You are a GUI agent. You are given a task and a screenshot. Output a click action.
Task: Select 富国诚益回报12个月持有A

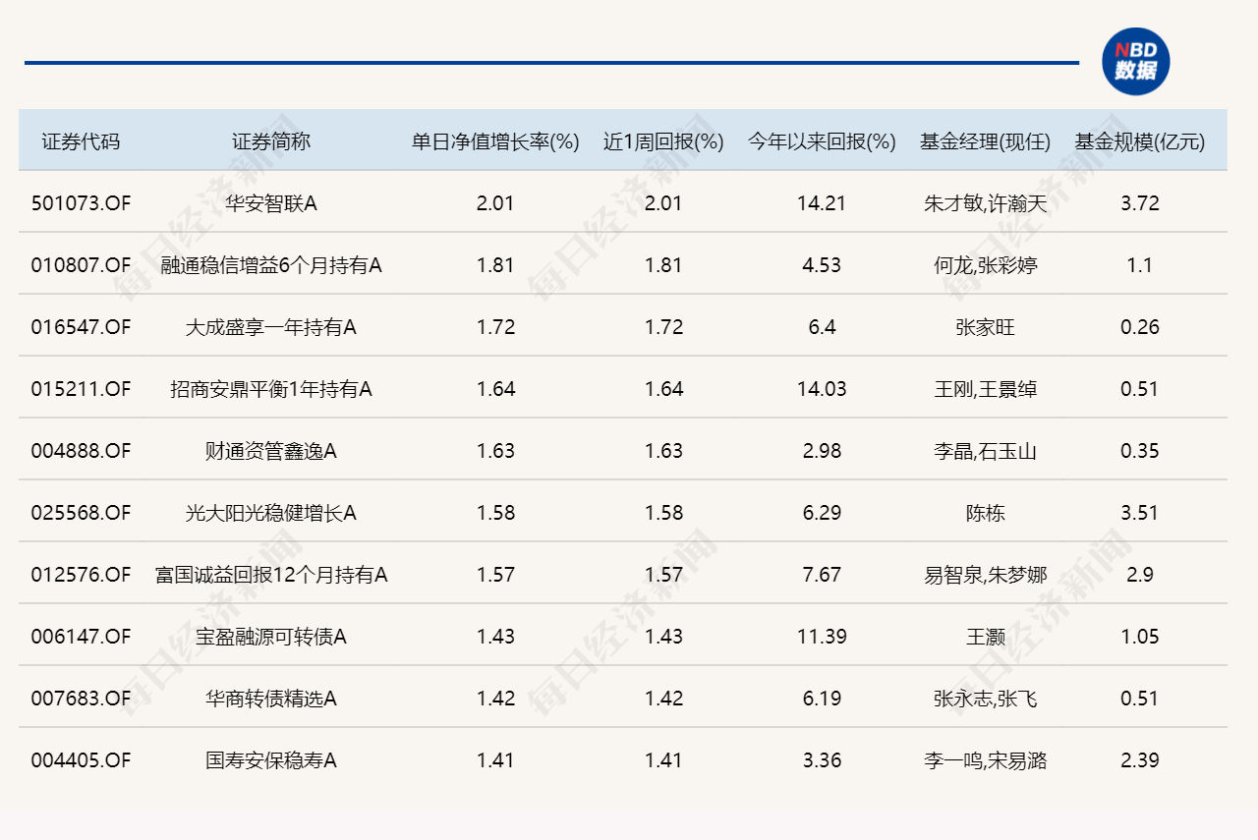click(271, 575)
